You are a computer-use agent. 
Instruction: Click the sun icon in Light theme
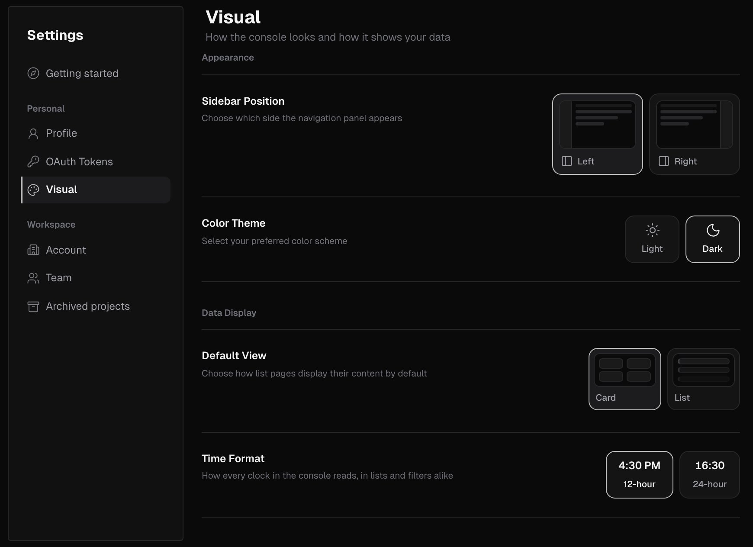click(652, 230)
